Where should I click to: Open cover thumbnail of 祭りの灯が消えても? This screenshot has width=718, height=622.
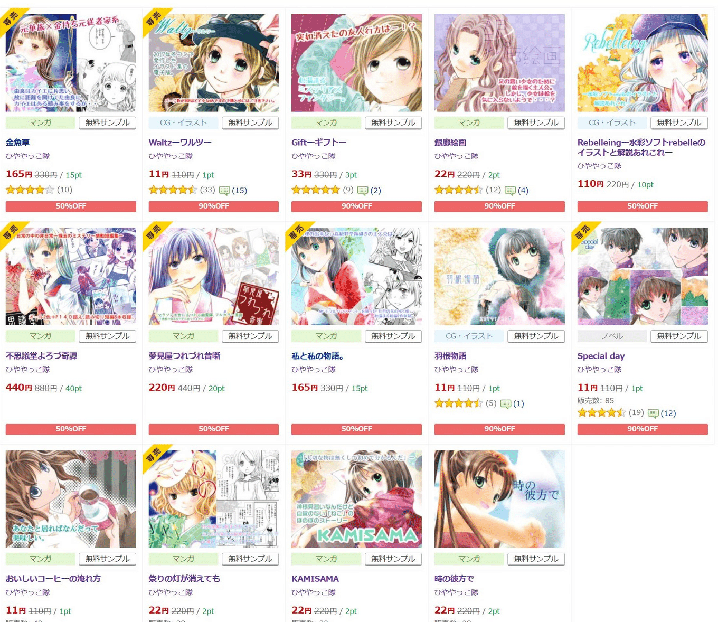coord(214,499)
